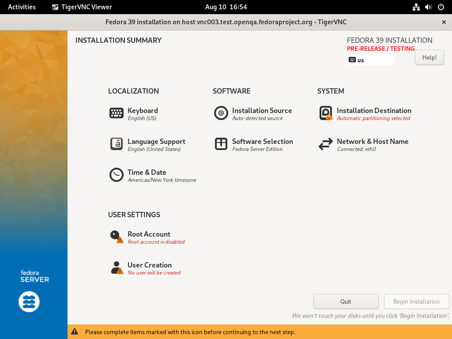Click the Installation Destination disk icon

pos(326,113)
